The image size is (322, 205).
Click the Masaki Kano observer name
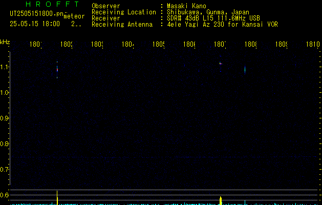(186, 6)
